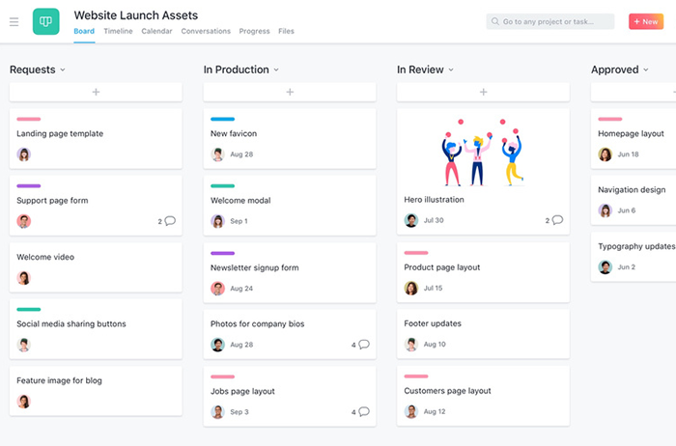Click assignee avatar on New favicon card
This screenshot has width=676, height=446.
tap(217, 154)
